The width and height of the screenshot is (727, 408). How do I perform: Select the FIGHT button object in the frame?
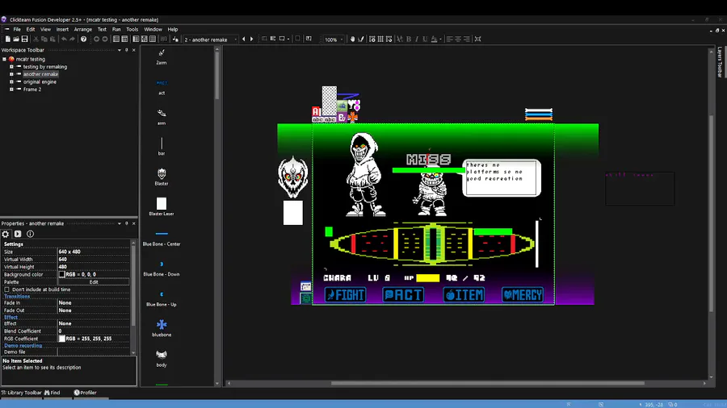[345, 294]
